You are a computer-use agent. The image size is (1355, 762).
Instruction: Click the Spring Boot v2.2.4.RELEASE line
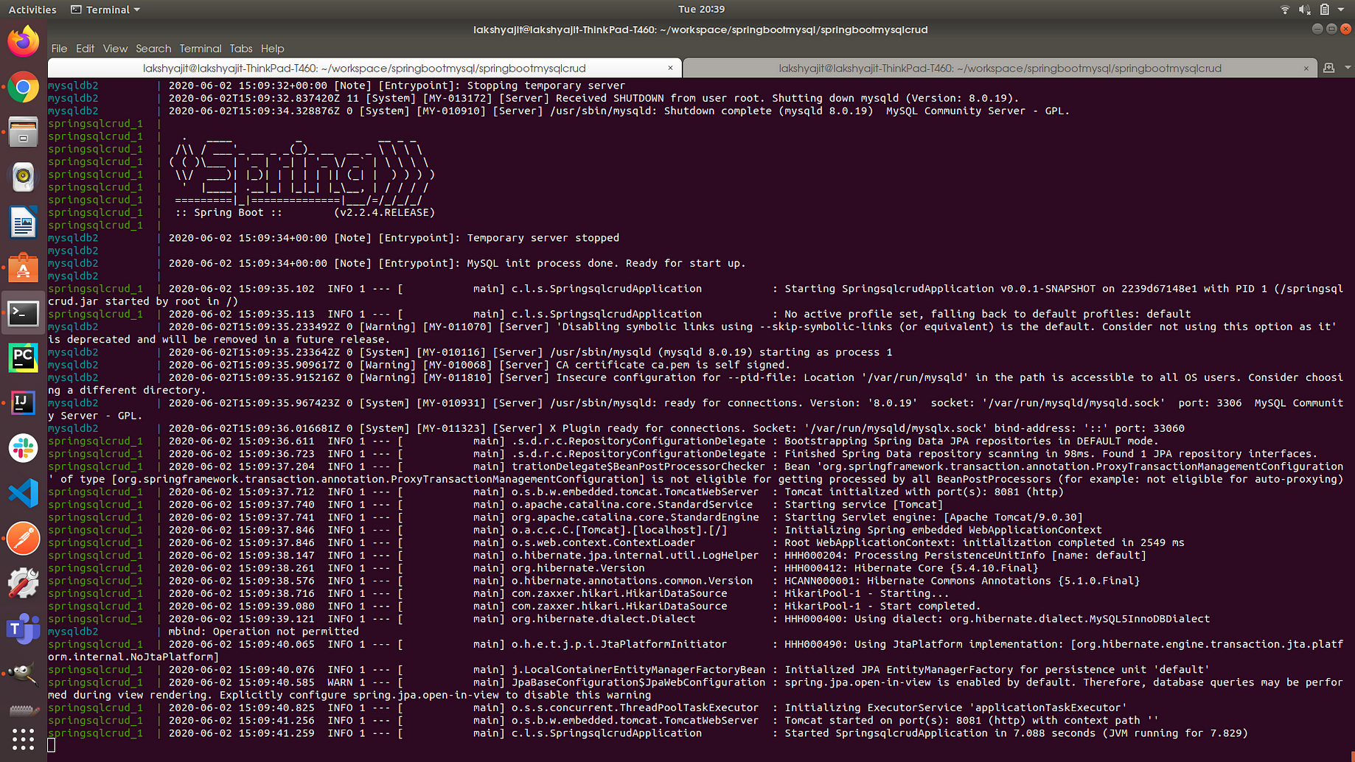pyautogui.click(x=304, y=212)
